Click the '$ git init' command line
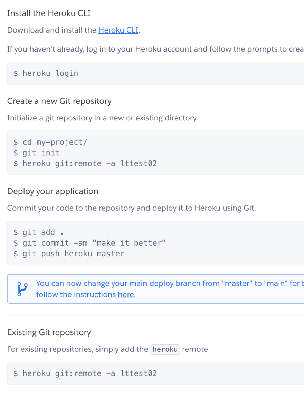This screenshot has height=395, width=304. click(x=37, y=153)
